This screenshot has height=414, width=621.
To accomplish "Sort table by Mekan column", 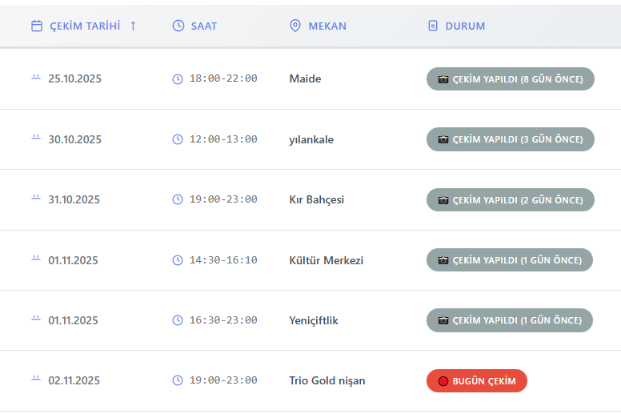I will tap(327, 26).
